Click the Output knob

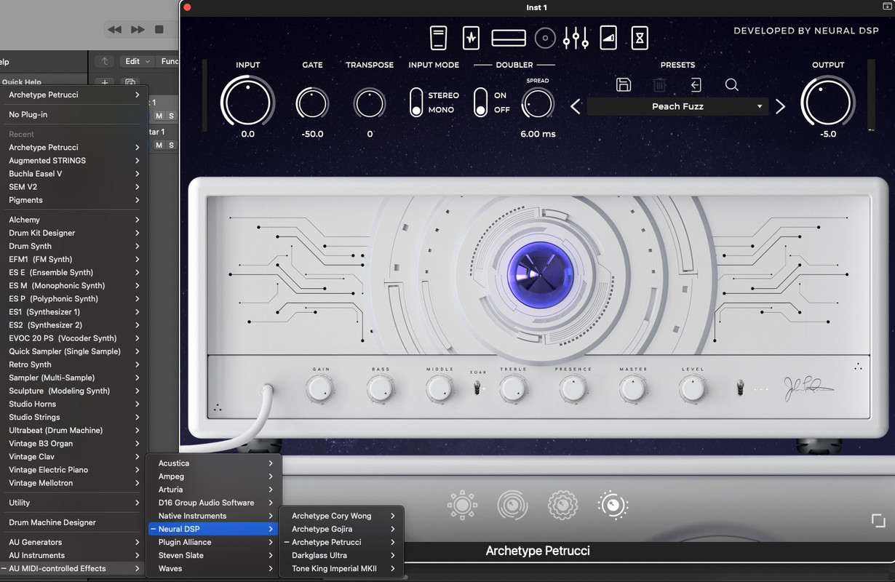[828, 102]
